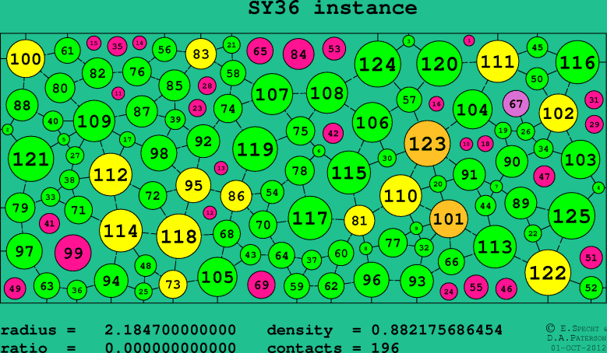Click the yellow circle labeled 100
This screenshot has width=607, height=353.
click(x=26, y=59)
